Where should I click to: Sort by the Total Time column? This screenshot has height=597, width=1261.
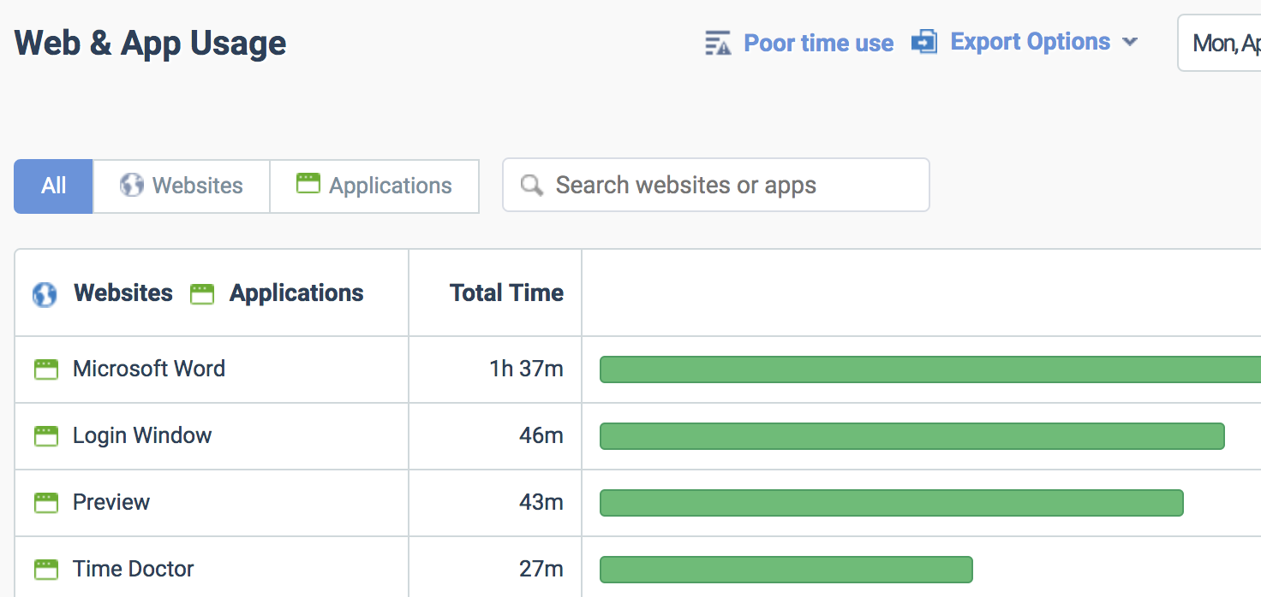[506, 293]
